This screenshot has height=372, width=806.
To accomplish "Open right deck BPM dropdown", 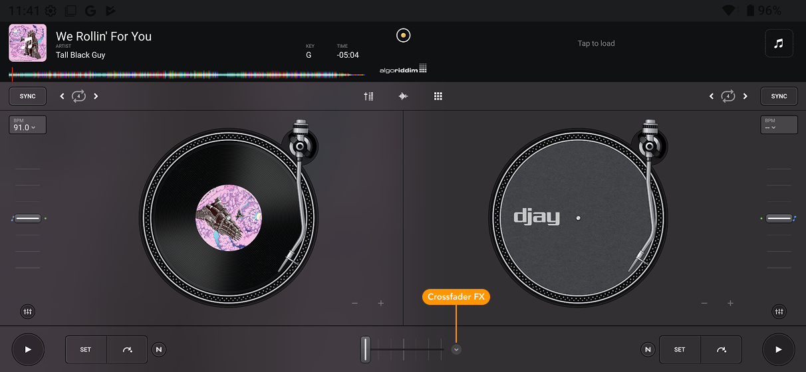I will (779, 125).
